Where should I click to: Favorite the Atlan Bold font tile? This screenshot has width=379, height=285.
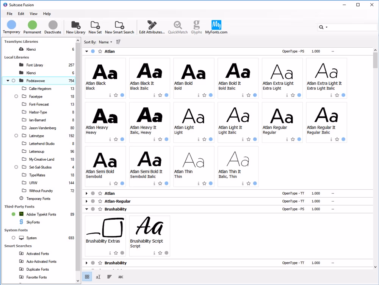[x=204, y=95]
